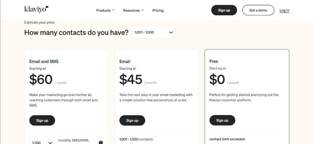
Task: Open the 1,250 SMS/MMS credits dropdown
Action: (x=42, y=141)
